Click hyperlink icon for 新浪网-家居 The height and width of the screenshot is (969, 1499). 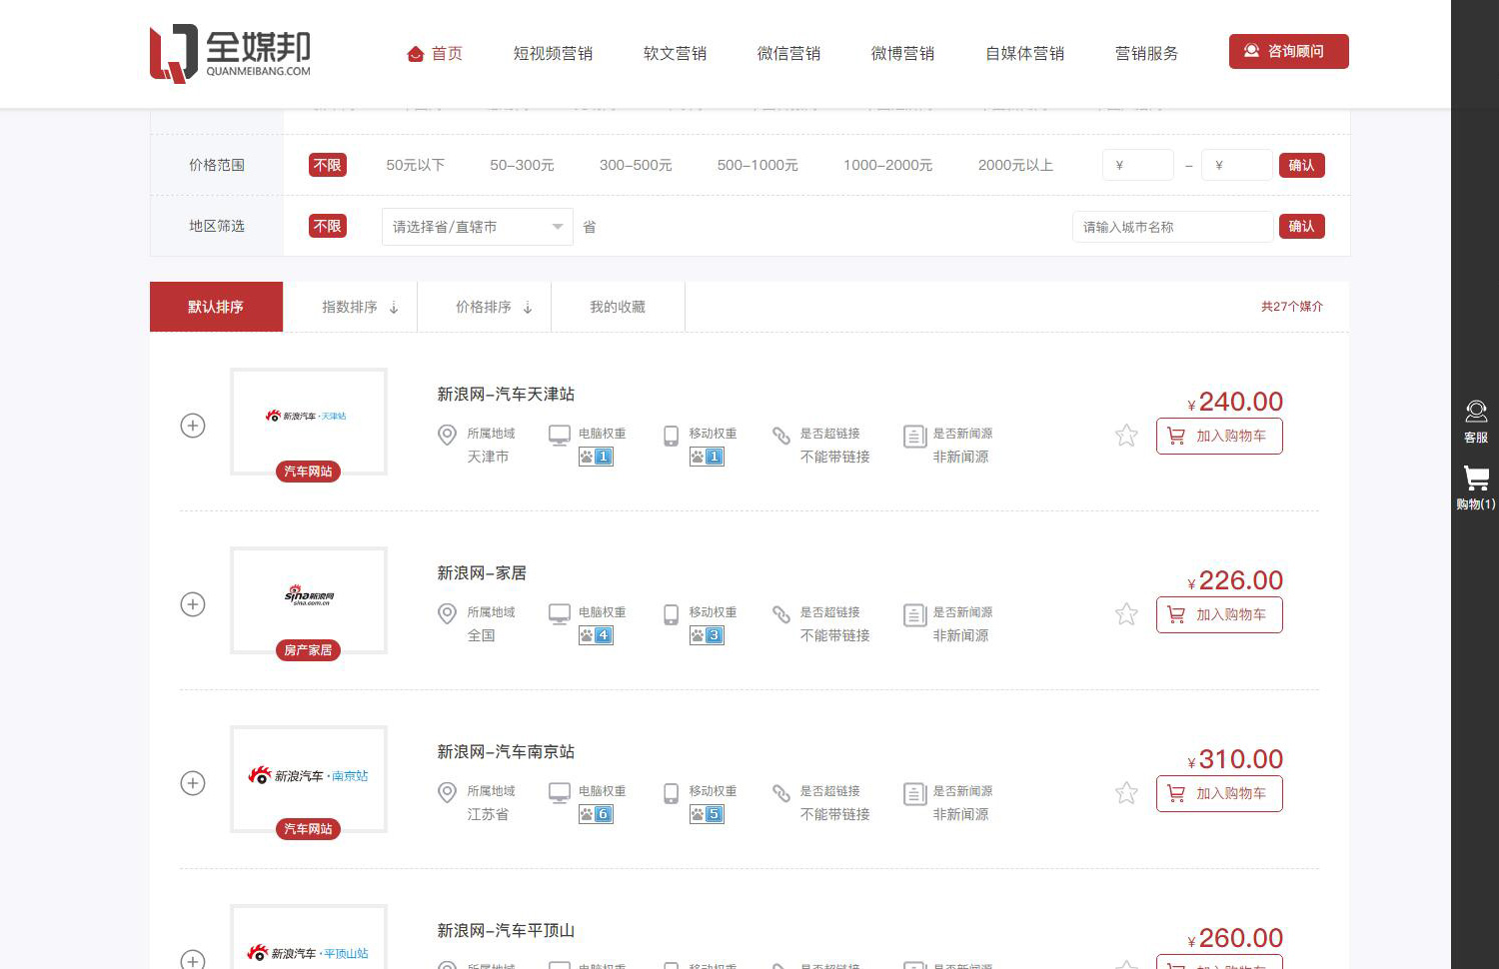781,614
